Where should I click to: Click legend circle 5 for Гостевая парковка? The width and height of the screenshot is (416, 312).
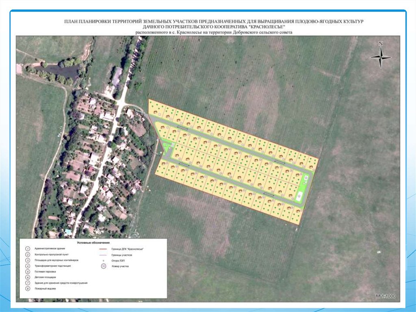tap(28, 271)
